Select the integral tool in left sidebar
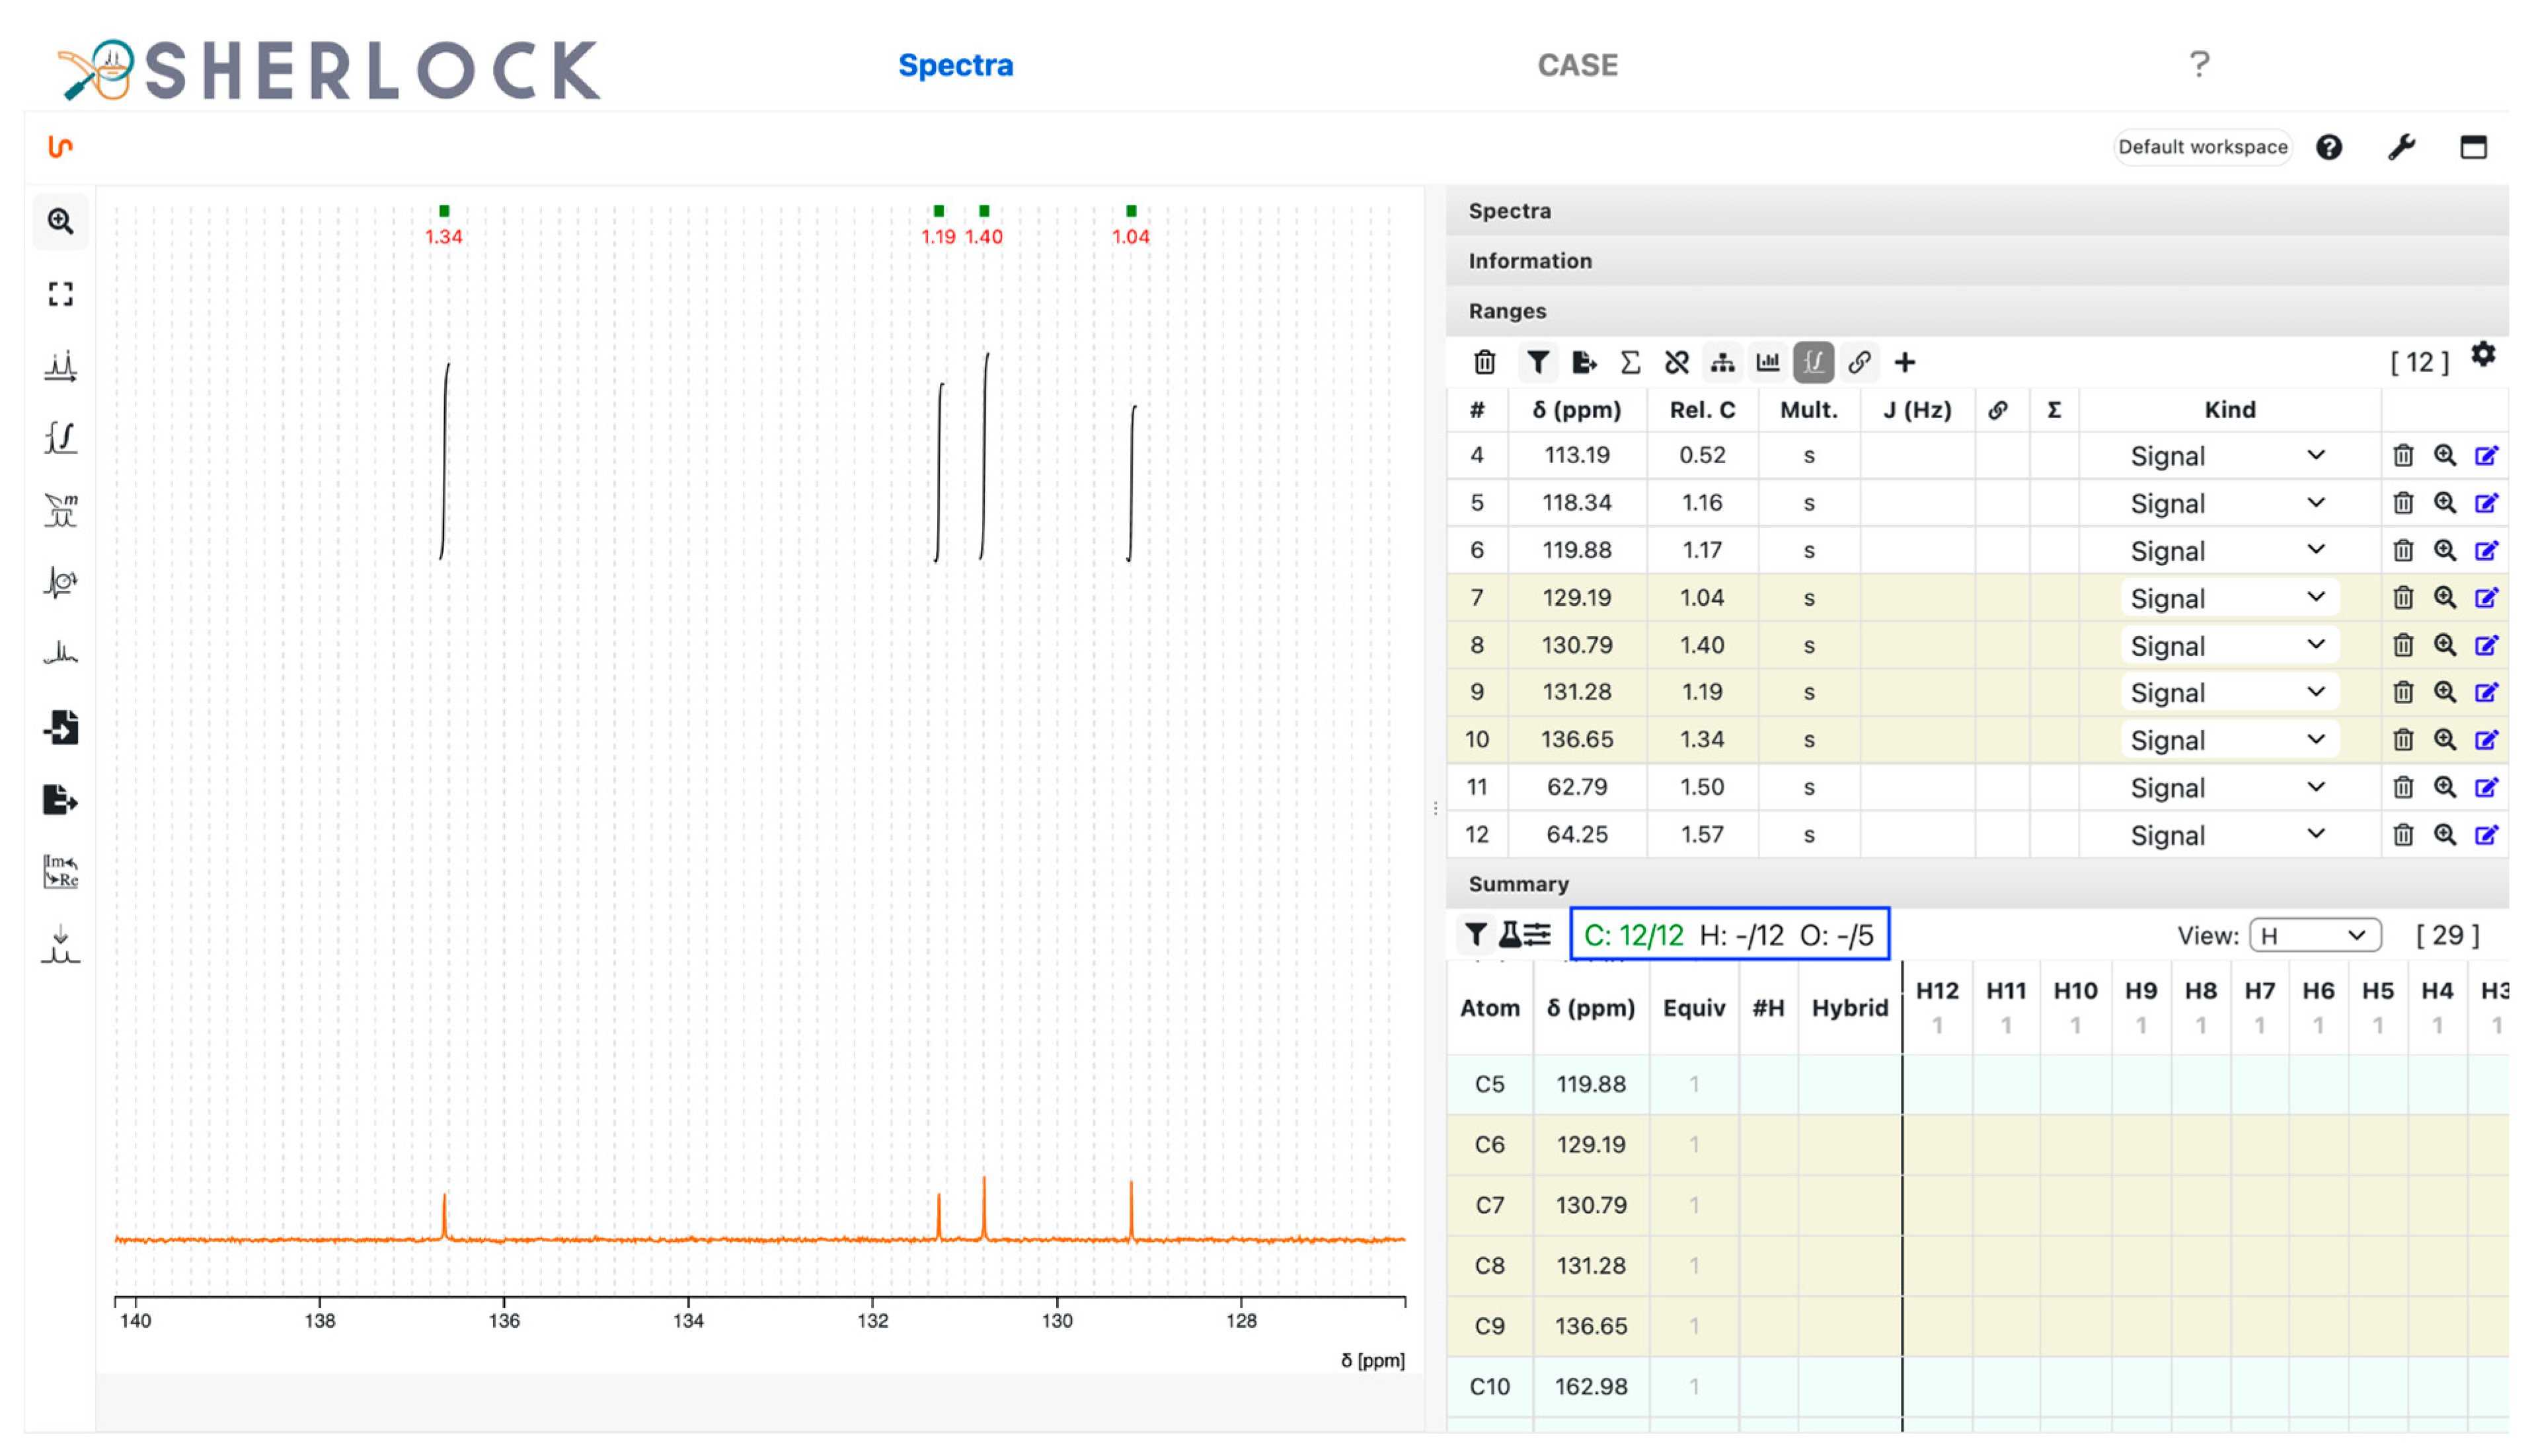This screenshot has height=1456, width=2536. (x=60, y=438)
